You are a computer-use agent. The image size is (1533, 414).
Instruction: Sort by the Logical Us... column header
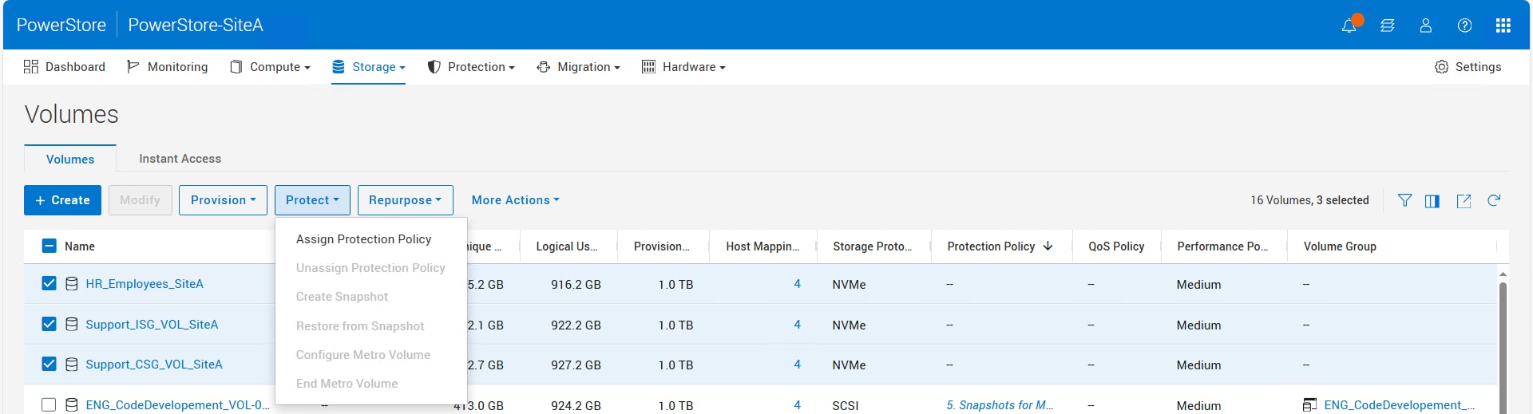tap(567, 246)
